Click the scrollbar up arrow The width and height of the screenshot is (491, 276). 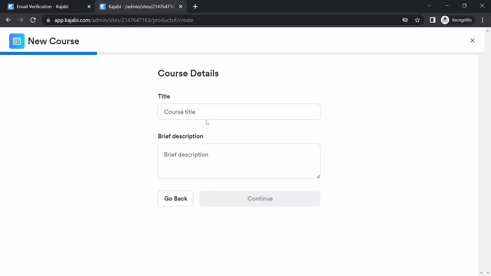click(488, 31)
